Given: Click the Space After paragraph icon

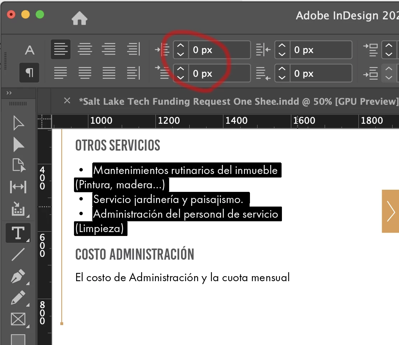Looking at the screenshot, I should (x=371, y=74).
